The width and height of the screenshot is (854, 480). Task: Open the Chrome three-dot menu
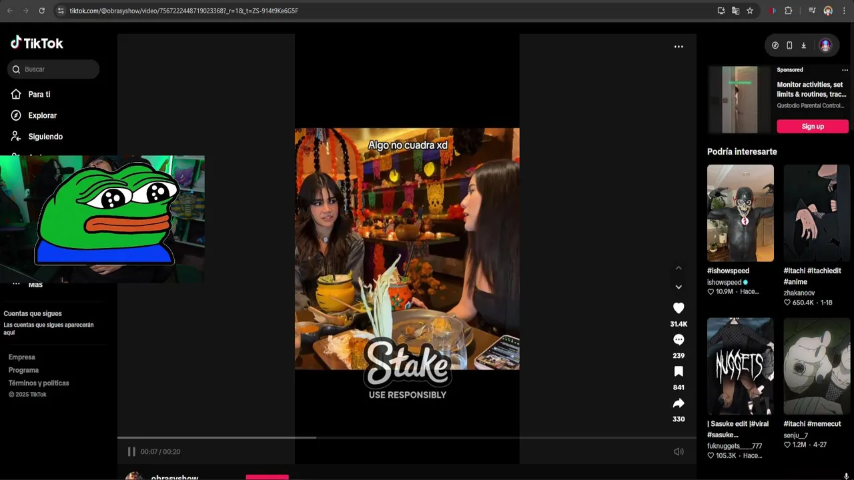[x=844, y=11]
